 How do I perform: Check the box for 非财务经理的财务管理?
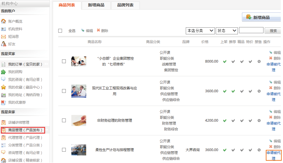(64, 120)
